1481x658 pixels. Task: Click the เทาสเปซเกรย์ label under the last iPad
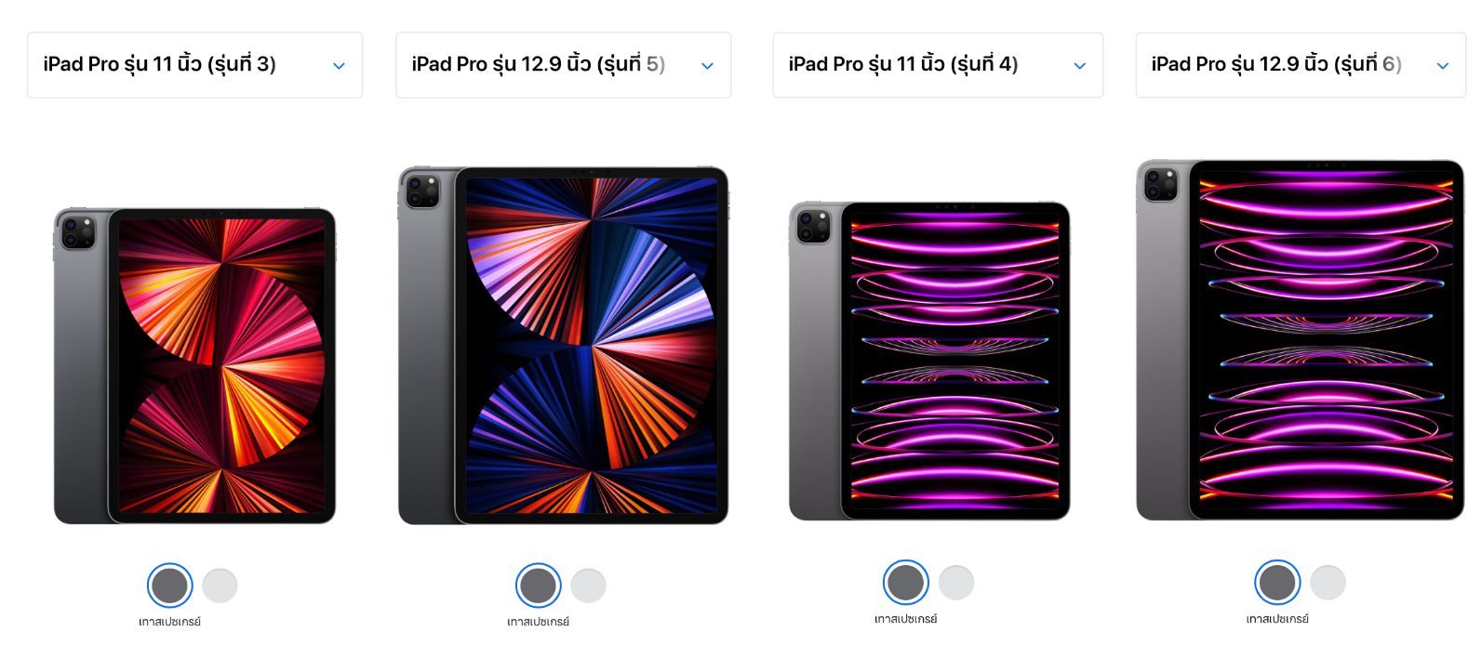click(1277, 619)
